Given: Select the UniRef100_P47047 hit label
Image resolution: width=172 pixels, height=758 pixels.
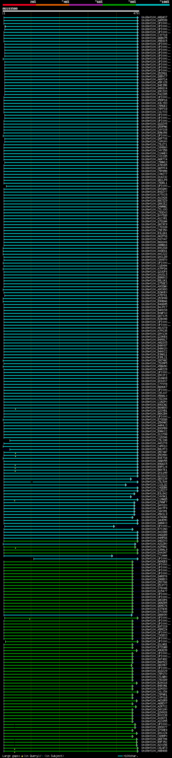Looking at the screenshot, I should [154, 239].
